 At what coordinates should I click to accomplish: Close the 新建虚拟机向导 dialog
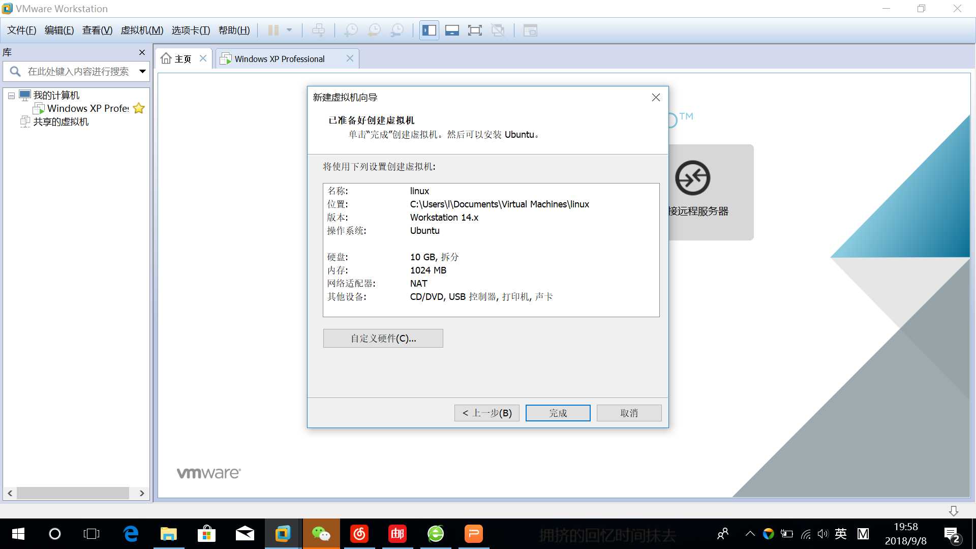tap(656, 98)
